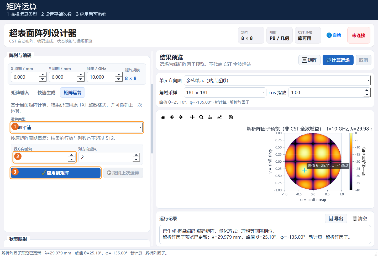The height and width of the screenshot is (256, 378).
Task: Click the 矩阵 8 × 8 status card
Action: (x=251, y=35)
